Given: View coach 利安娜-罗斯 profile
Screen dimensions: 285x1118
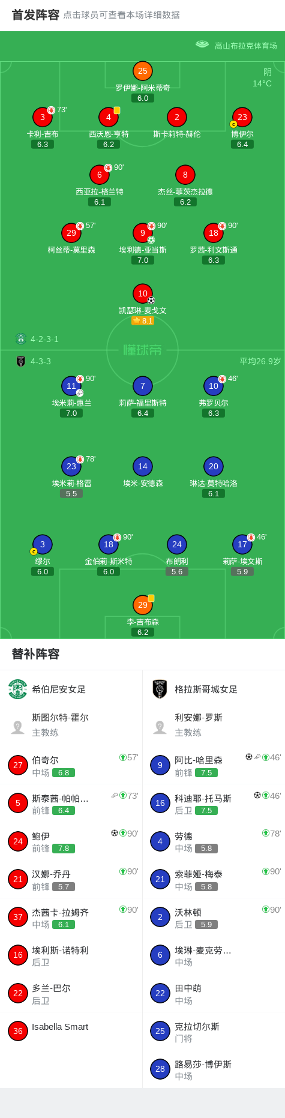Looking at the screenshot, I should (x=214, y=725).
